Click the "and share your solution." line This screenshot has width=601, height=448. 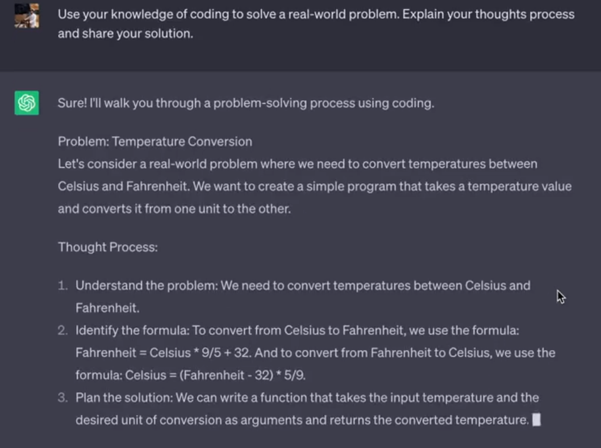(125, 33)
